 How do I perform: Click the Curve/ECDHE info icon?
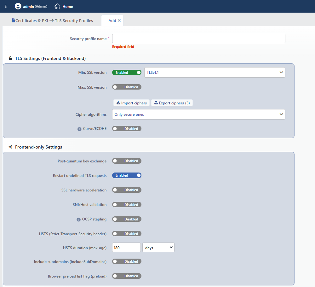(79, 129)
